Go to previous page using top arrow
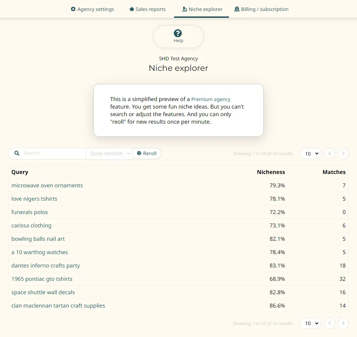The image size is (357, 337). pyautogui.click(x=330, y=153)
